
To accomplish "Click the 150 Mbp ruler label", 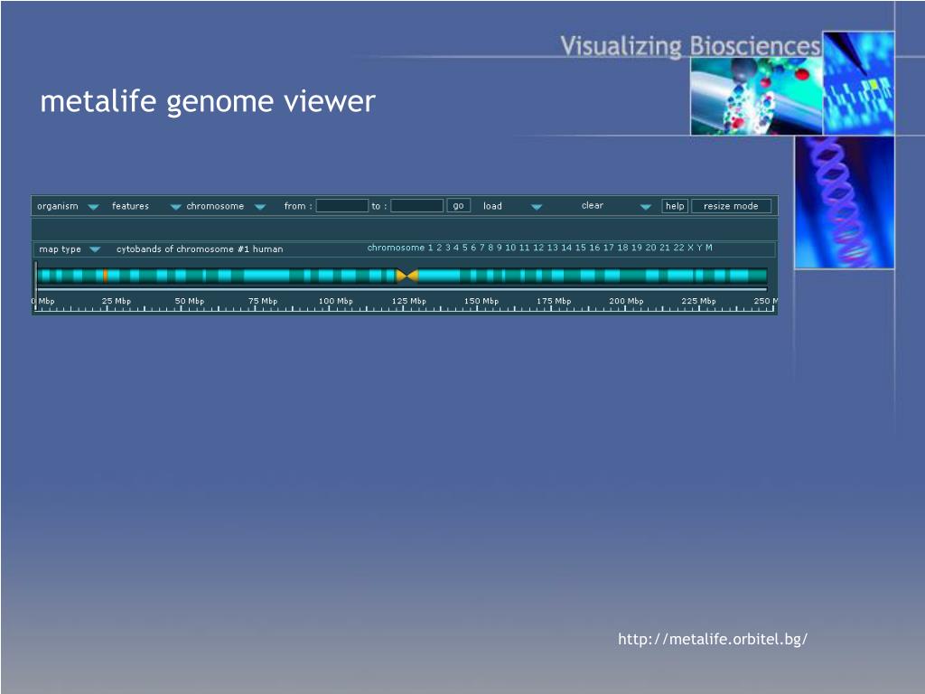I will (481, 301).
